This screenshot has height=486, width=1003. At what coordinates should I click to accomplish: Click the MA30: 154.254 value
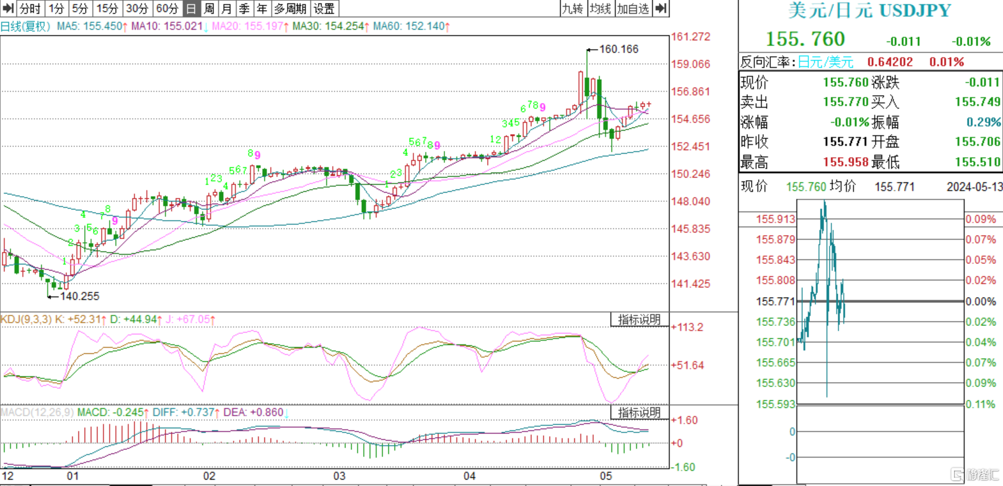331,26
